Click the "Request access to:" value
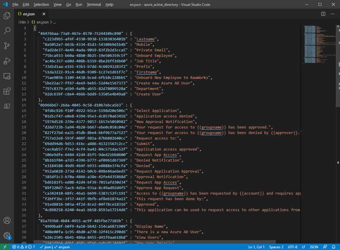 (157, 138)
